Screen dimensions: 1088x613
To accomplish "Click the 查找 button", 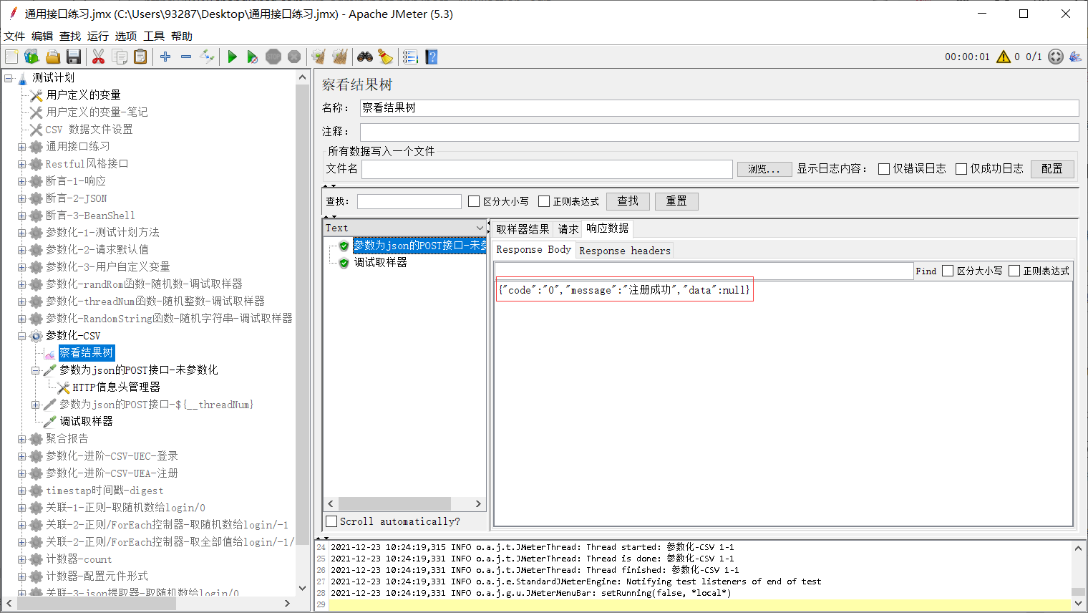I will [x=628, y=201].
